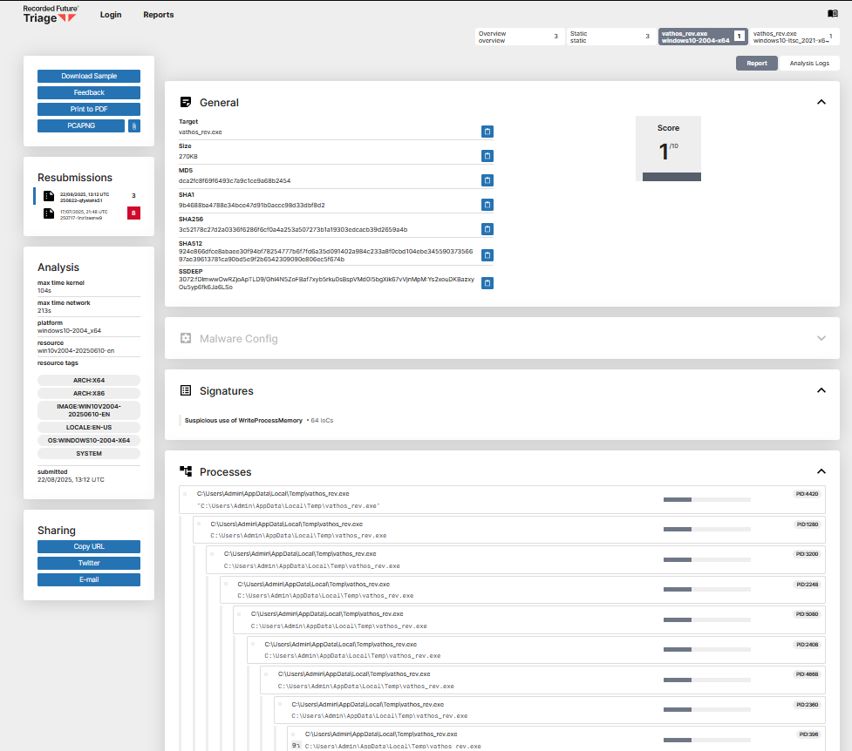Click the Download Sample button

tap(89, 76)
